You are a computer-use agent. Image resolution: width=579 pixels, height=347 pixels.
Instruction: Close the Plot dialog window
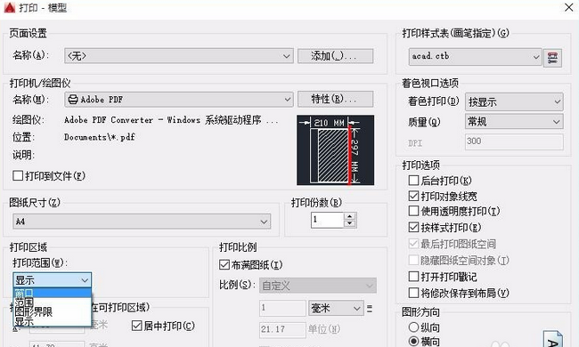tap(568, 7)
